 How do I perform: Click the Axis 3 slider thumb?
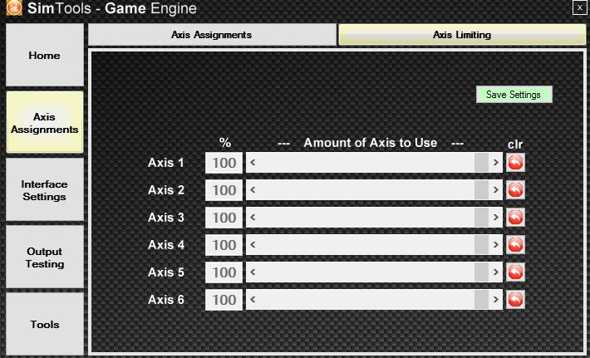point(481,218)
